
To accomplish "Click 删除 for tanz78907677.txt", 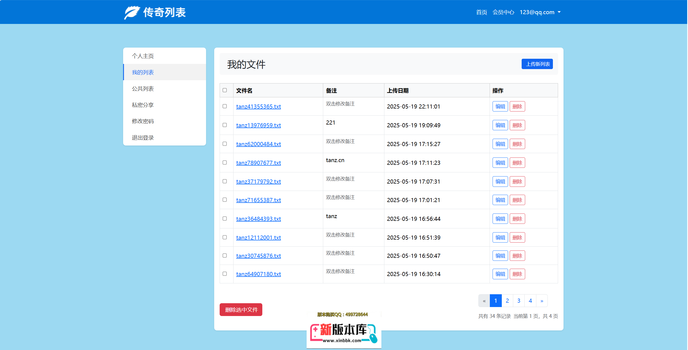I will click(x=517, y=163).
